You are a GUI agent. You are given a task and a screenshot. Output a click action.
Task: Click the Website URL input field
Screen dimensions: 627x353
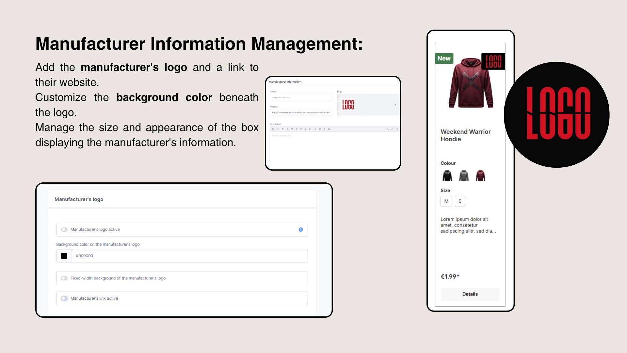pos(301,112)
